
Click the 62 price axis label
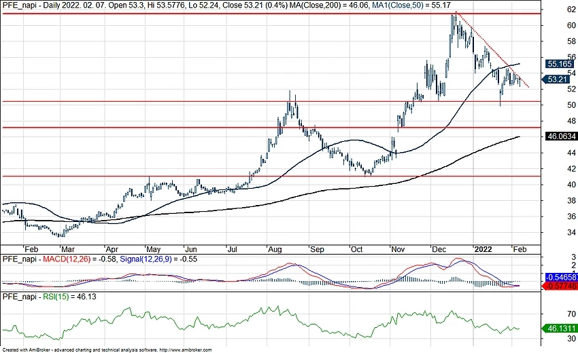[571, 10]
